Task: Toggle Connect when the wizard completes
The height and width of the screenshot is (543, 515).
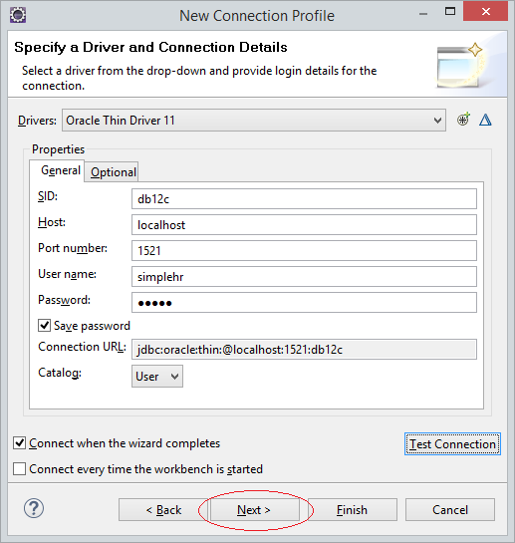Action: pos(19,443)
